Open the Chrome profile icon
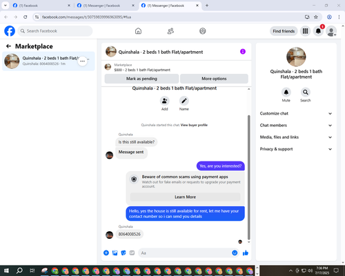 pyautogui.click(x=329, y=17)
